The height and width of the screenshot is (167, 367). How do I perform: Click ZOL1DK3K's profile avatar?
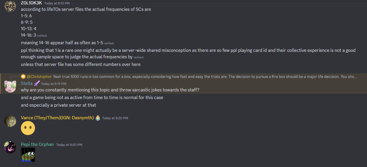10,6
